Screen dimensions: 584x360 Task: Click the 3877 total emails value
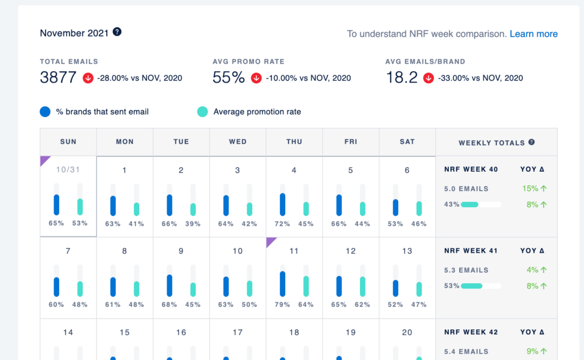[x=58, y=78]
